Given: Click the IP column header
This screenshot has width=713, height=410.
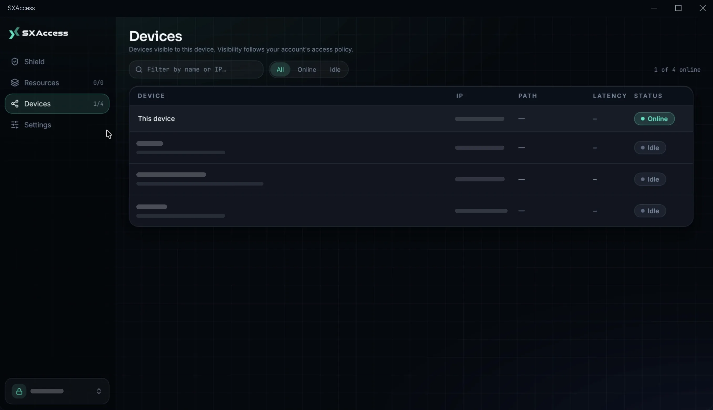Looking at the screenshot, I should coord(460,96).
